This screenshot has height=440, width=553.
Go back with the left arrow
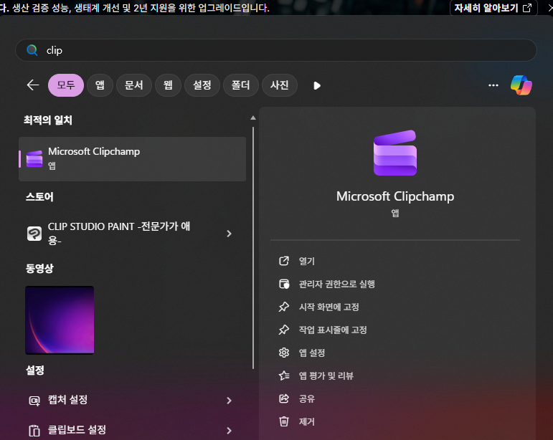[33, 85]
